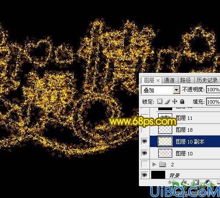
Task: Click the 不透明度 opacity value field
Action: tap(213, 90)
